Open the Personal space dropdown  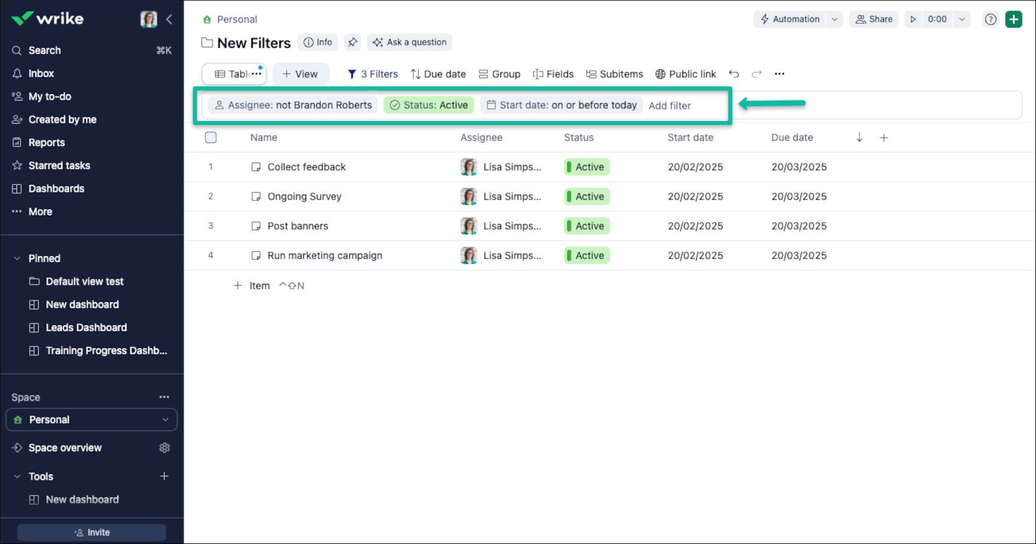coord(91,420)
